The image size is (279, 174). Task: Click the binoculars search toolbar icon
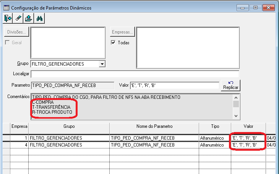39,18
